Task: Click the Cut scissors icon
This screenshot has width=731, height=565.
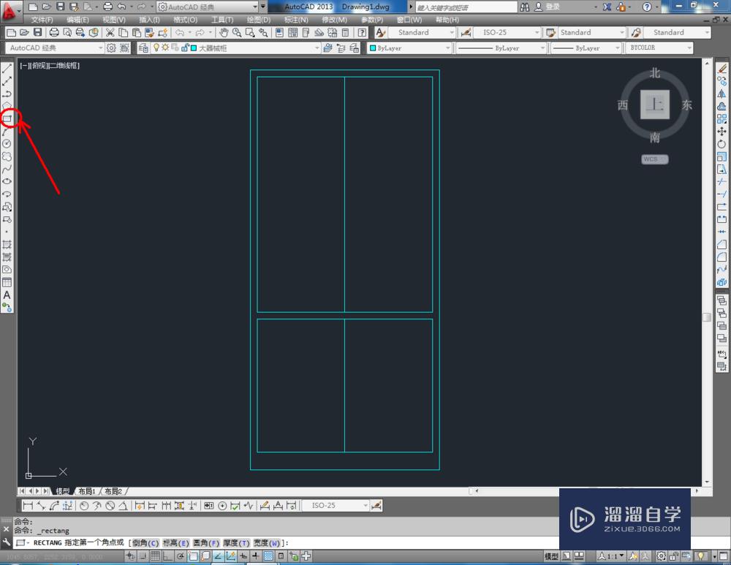Action: click(x=110, y=32)
